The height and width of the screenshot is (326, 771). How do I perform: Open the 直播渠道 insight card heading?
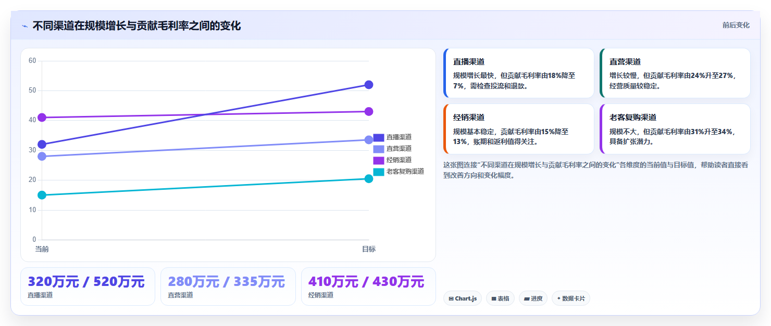coord(469,62)
